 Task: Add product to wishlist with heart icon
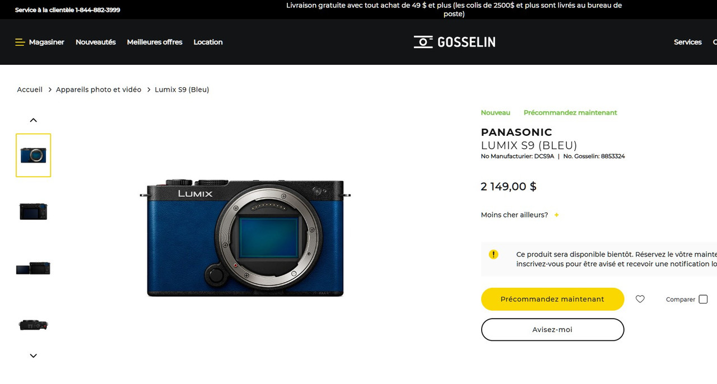pos(640,299)
